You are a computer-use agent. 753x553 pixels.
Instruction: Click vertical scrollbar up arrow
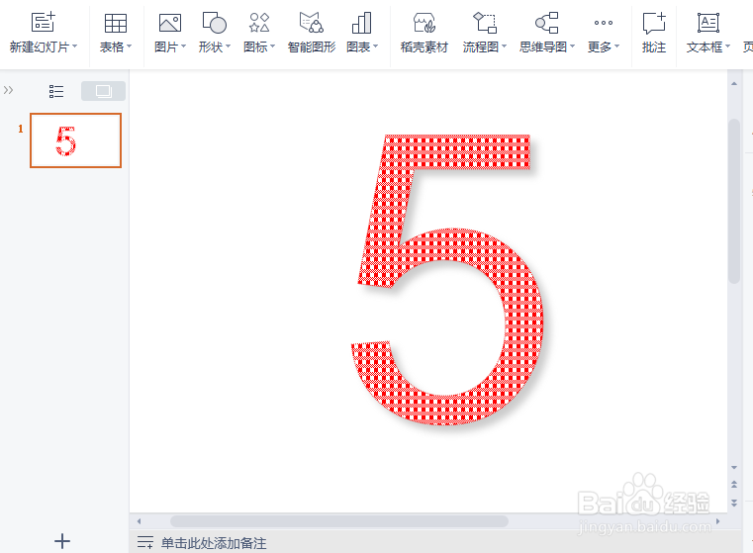point(734,83)
